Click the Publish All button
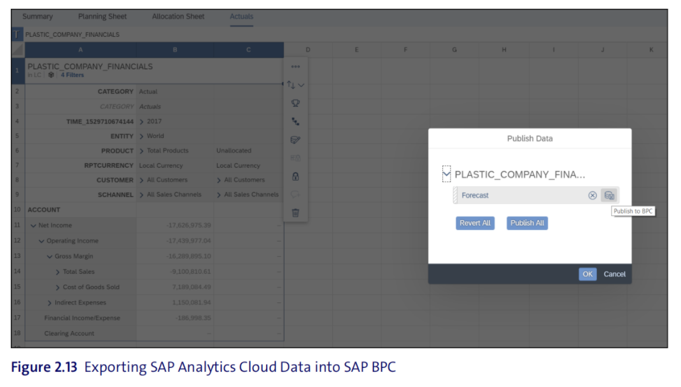Viewport: 681px width, 387px height. [x=527, y=223]
